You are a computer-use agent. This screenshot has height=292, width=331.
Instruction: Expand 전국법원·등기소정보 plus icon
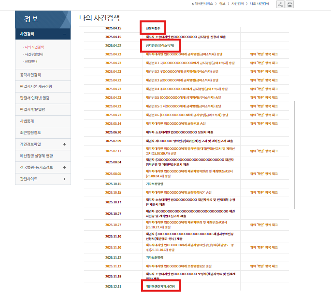[64, 168]
